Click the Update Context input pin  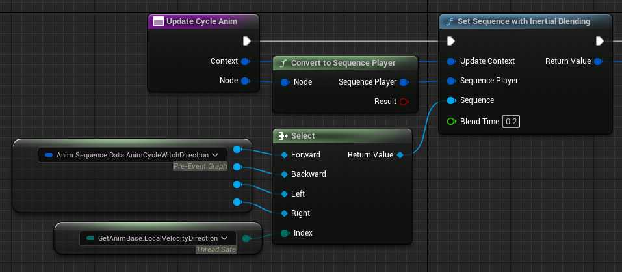click(451, 61)
